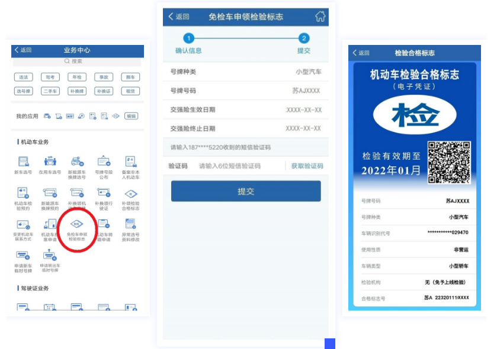Open 机动车检验预约 service
Image resolution: width=497 pixels, height=349 pixels.
(x=23, y=199)
